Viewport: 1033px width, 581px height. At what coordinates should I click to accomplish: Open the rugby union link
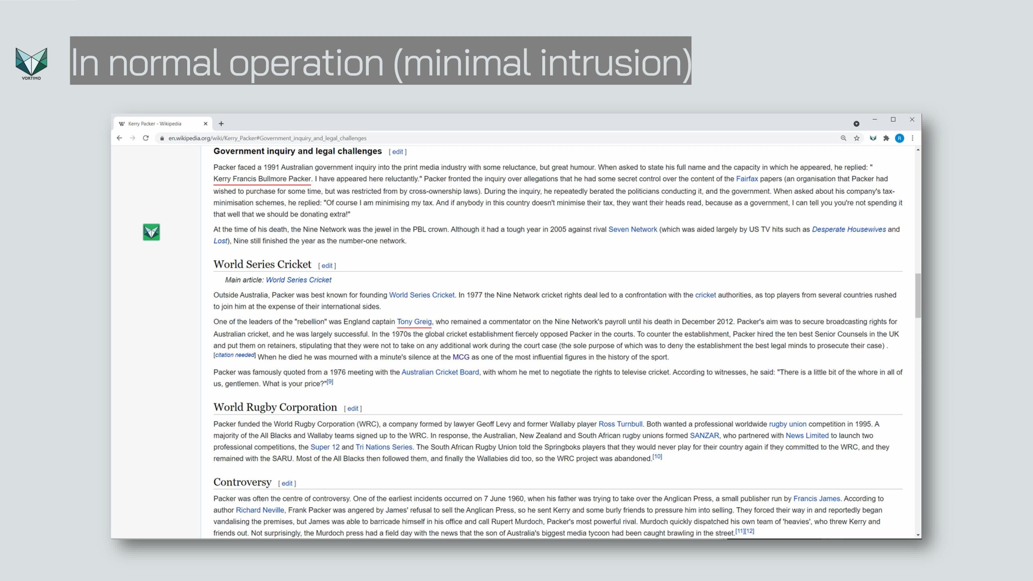(788, 424)
